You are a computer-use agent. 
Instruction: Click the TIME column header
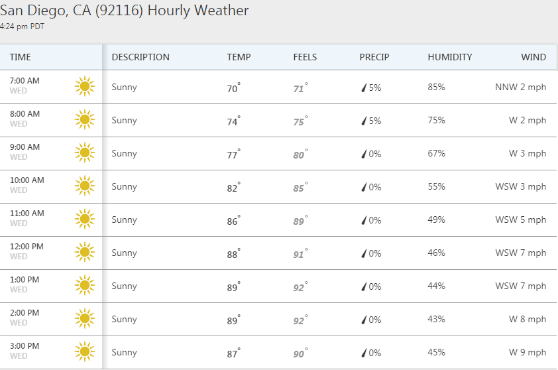click(21, 57)
